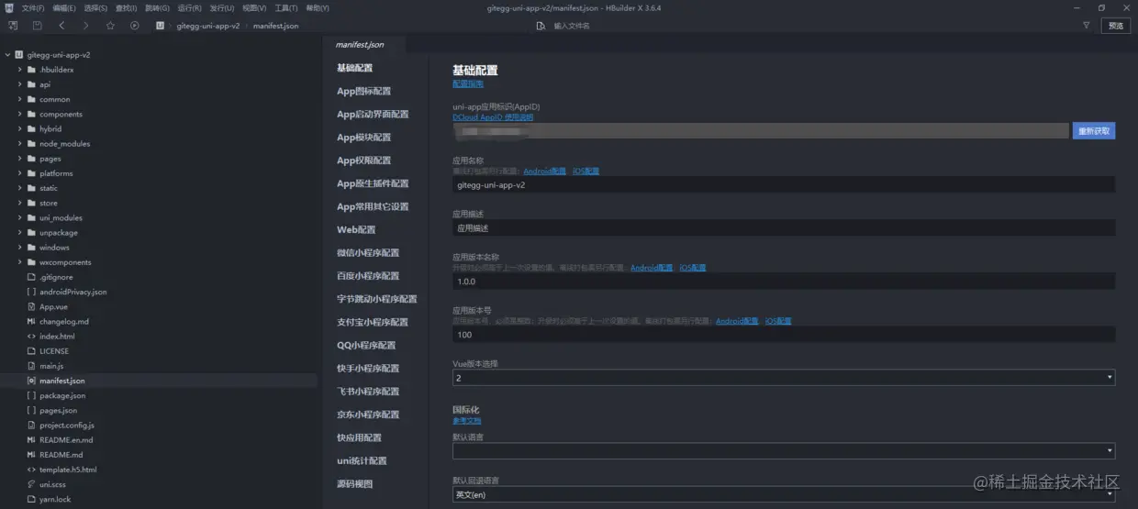Open iOS配置 link under 应用版本号

coord(778,322)
